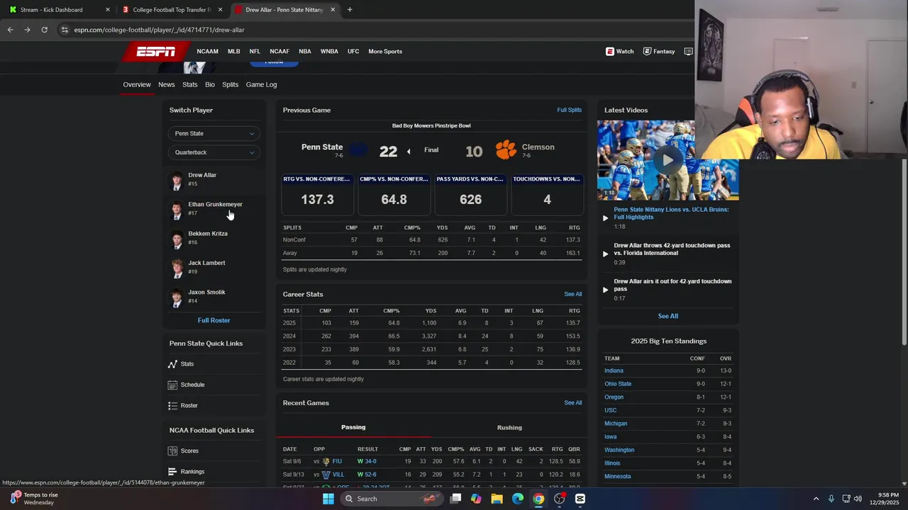
Task: Reload the current page
Action: 44,30
